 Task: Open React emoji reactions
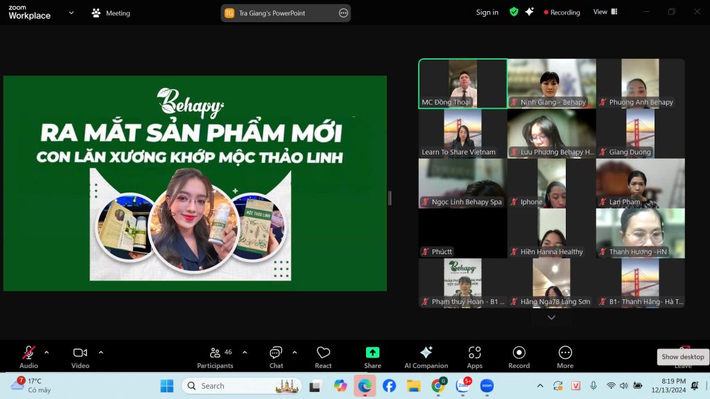[323, 357]
